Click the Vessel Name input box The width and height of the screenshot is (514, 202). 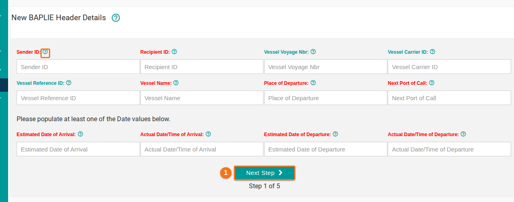click(202, 98)
